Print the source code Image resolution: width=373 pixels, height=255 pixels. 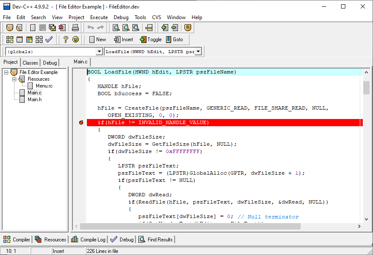pyautogui.click(x=75, y=27)
